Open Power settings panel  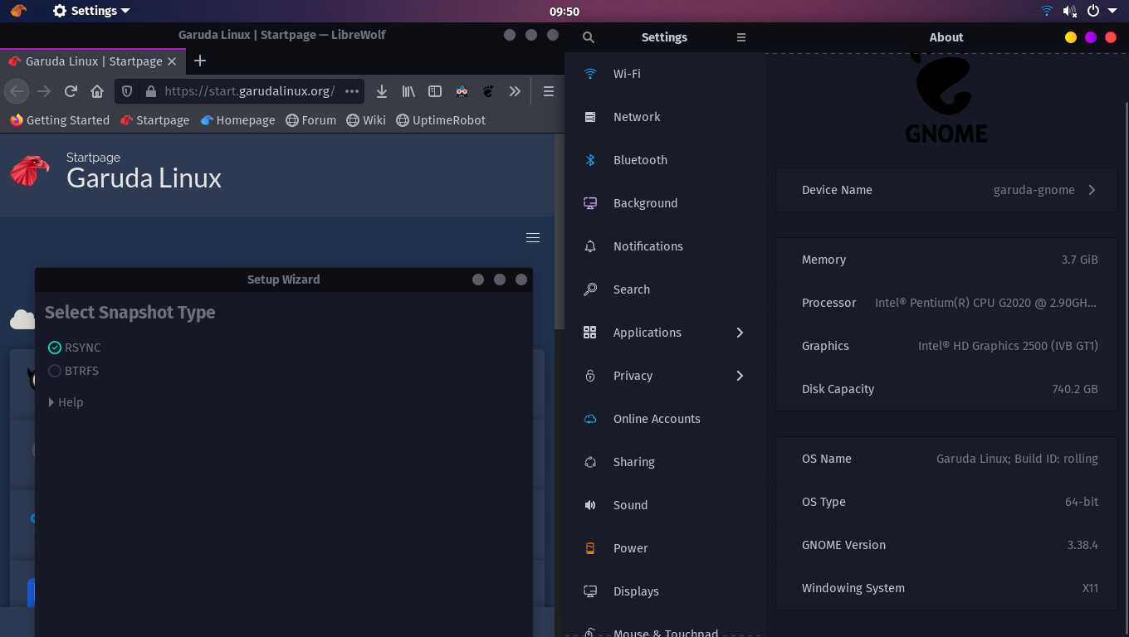[x=666, y=548]
